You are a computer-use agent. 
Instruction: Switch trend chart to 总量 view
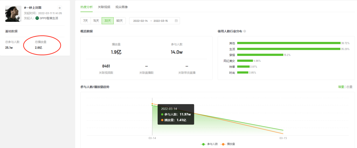click(x=349, y=87)
